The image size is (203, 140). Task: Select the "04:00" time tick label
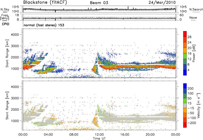click(x=48, y=135)
